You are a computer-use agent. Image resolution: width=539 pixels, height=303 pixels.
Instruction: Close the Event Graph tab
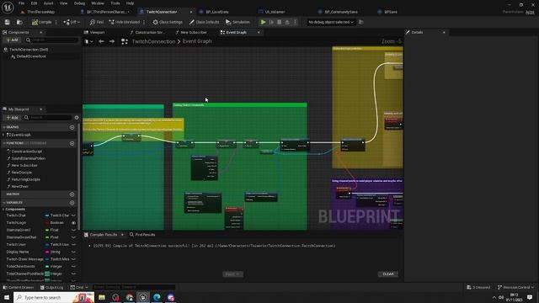pos(259,32)
